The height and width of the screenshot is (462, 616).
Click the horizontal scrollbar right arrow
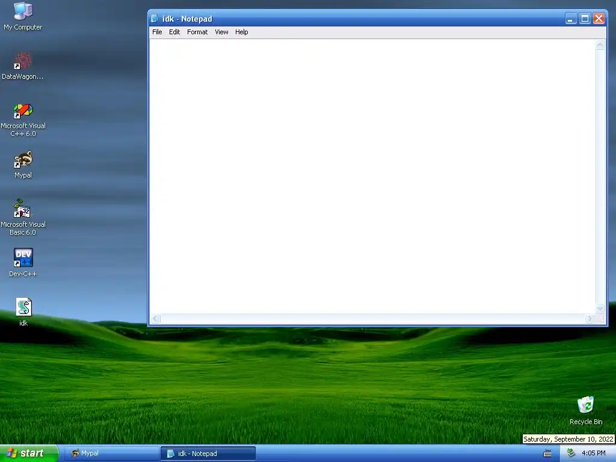tap(590, 319)
